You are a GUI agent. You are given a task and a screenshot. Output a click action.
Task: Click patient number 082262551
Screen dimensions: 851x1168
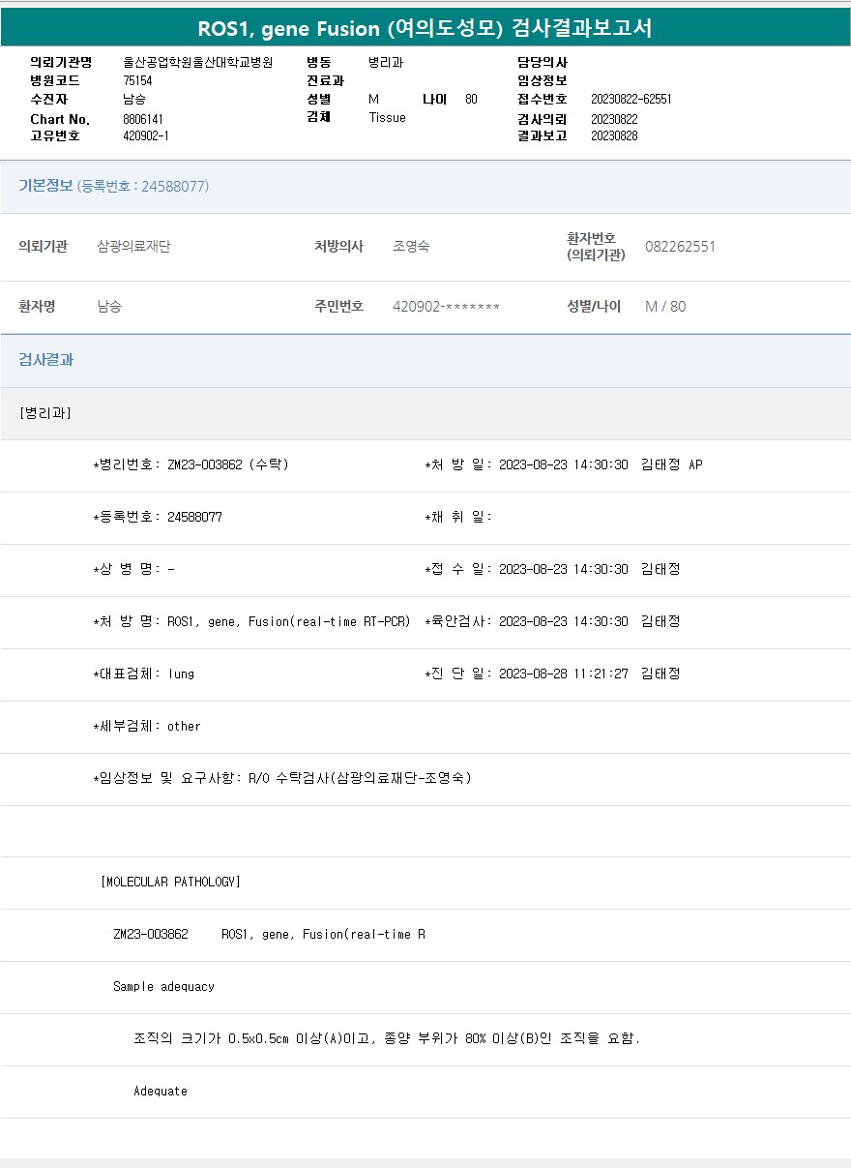click(680, 247)
